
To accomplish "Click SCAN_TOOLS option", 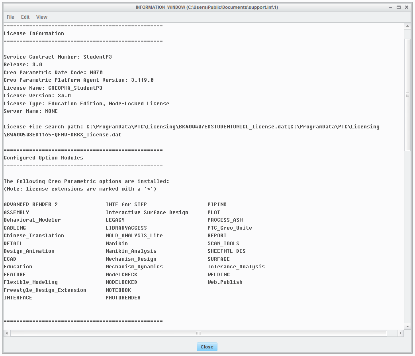I will click(223, 244).
